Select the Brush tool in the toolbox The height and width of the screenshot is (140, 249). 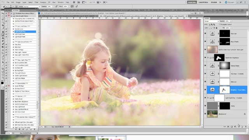(x=3, y=35)
